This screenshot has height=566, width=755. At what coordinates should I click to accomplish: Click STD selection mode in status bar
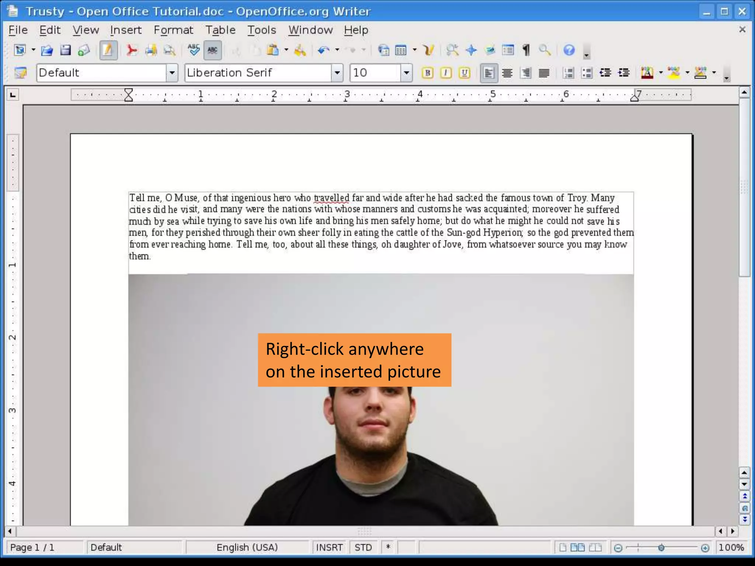363,548
